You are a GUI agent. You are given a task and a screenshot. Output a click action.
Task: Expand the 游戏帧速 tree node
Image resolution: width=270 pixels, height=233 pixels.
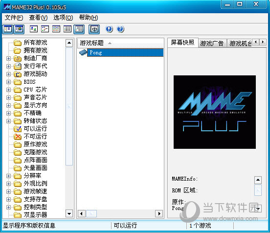tap(8, 191)
